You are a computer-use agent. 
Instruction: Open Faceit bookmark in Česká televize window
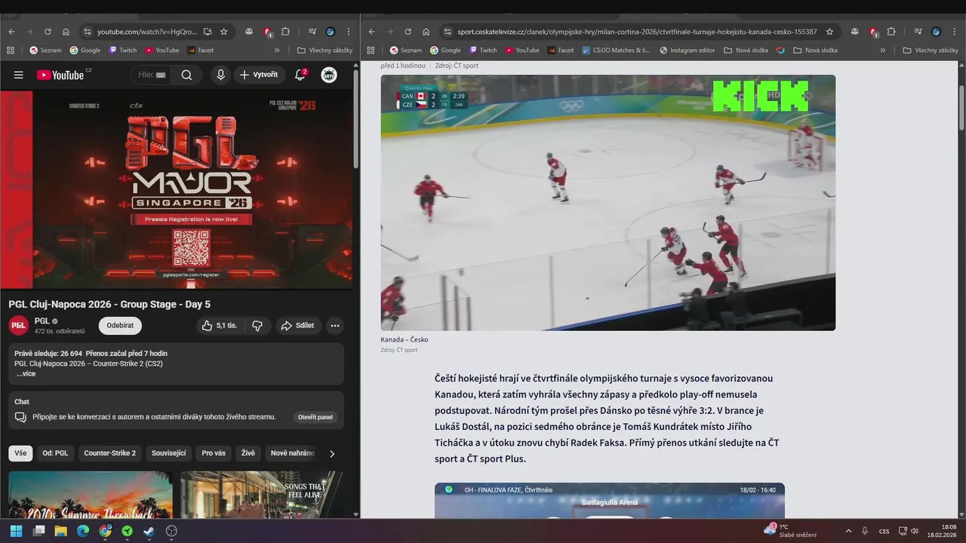pos(561,51)
